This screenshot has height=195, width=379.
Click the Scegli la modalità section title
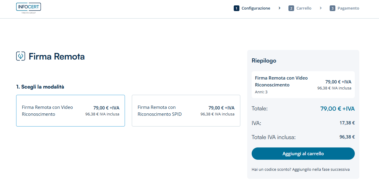point(40,87)
